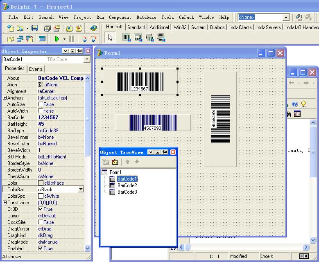319x262 pixels.
Task: Select Form1 node in Object TreeView
Action: click(115, 172)
